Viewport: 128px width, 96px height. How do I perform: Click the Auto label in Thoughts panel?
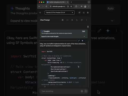[83, 31]
